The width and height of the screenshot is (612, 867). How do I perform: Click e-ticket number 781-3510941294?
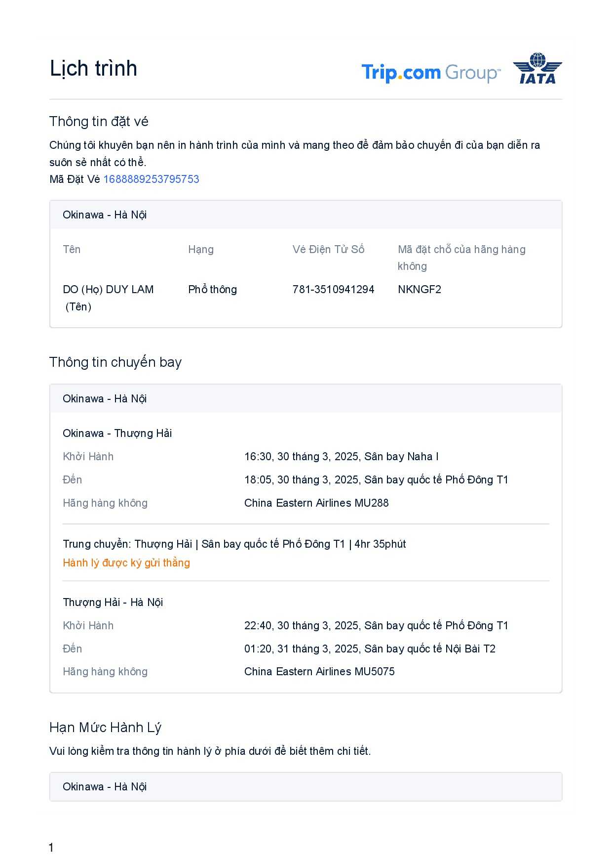click(333, 289)
